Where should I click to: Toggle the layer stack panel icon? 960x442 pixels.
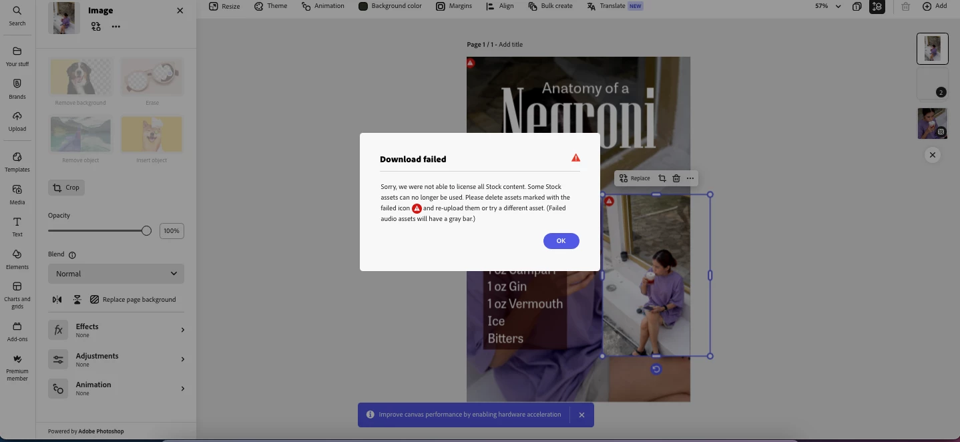[x=877, y=6]
